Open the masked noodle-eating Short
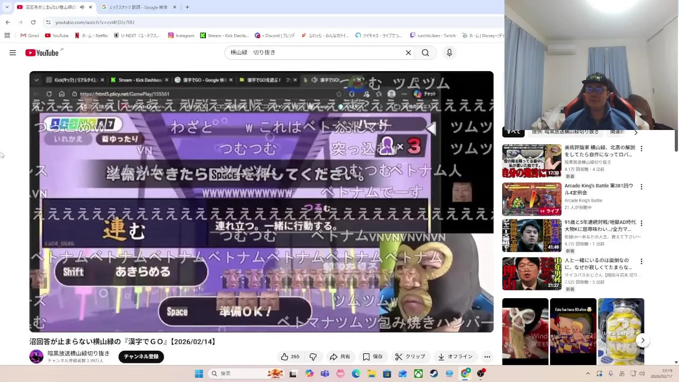This screenshot has width=679, height=382. click(525, 332)
